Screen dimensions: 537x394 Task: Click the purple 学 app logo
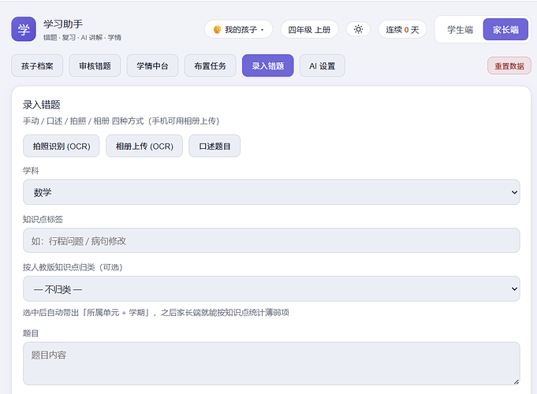point(24,29)
